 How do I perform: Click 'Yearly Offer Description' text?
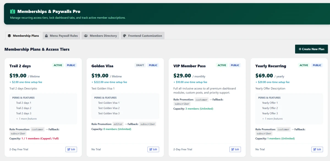click(270, 89)
